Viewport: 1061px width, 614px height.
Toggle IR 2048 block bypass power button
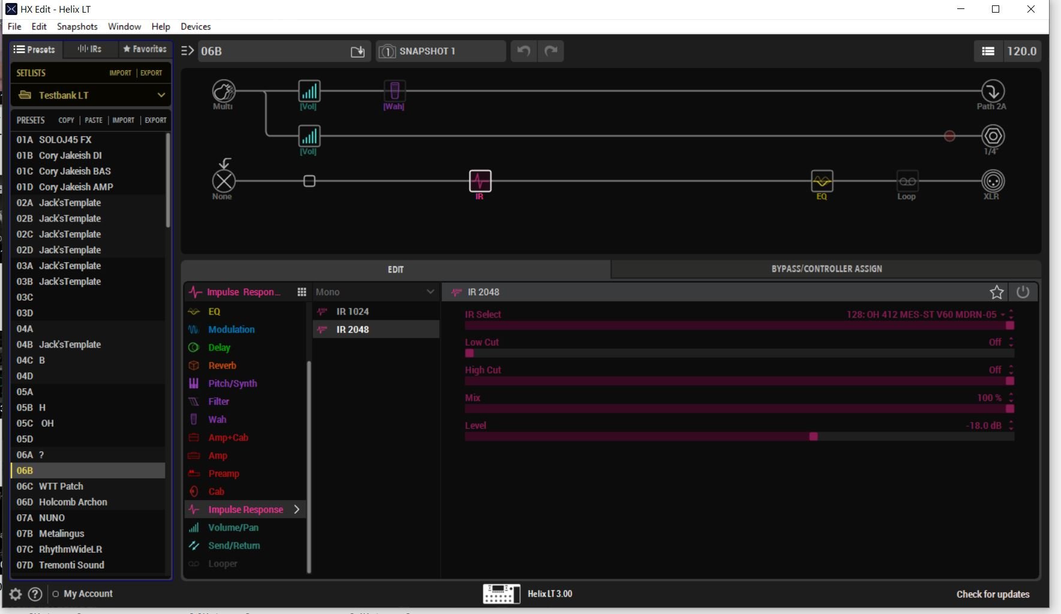point(1023,292)
